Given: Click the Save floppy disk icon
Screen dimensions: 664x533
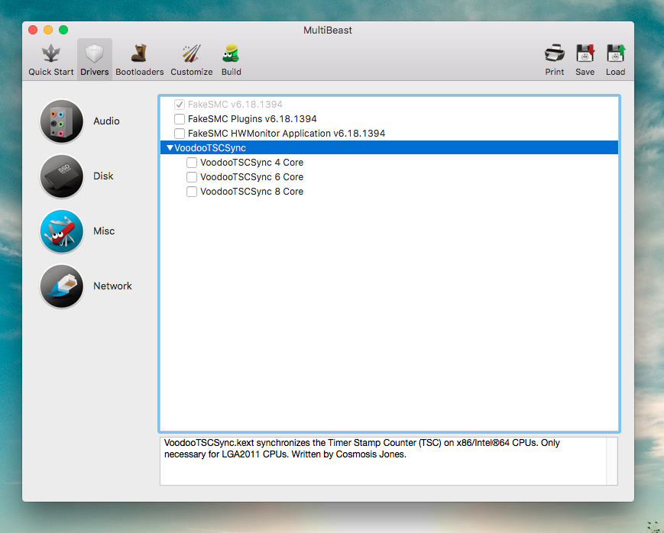Looking at the screenshot, I should click(585, 53).
